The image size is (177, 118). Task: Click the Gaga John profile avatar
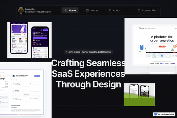(21, 10)
